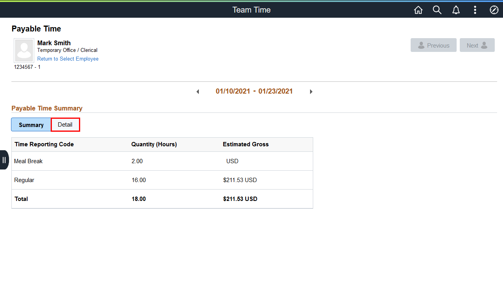Advance to the next pay period arrow
Screen dimensions: 503x302
311,92
